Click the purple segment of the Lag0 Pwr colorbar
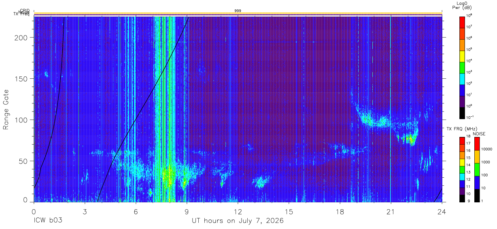 click(x=462, y=101)
